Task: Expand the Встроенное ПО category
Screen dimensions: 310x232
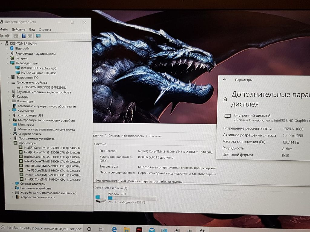Action: tap(8, 77)
